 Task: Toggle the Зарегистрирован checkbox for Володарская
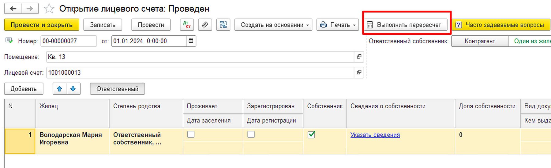[251, 134]
